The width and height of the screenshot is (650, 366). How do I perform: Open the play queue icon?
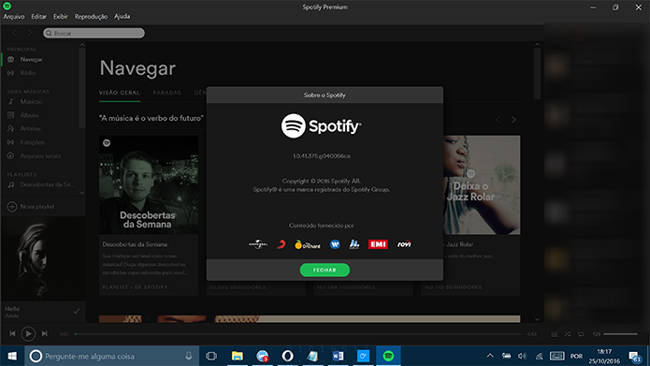coord(555,334)
